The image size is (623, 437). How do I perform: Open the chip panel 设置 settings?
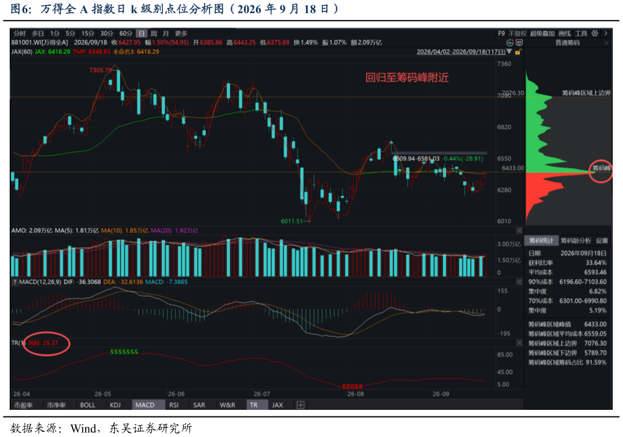[602, 241]
